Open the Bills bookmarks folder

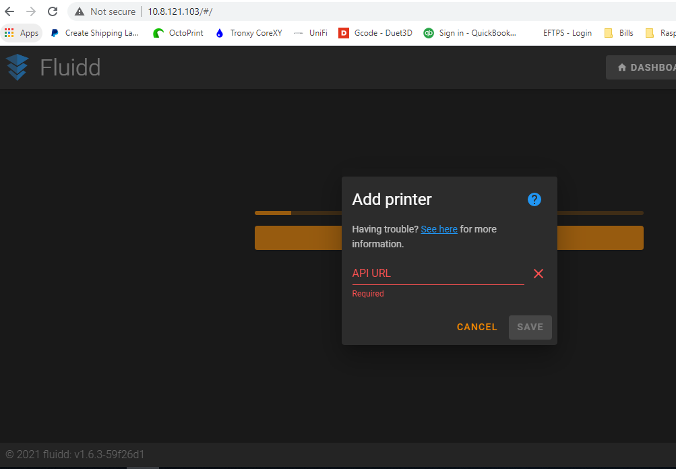tap(618, 32)
